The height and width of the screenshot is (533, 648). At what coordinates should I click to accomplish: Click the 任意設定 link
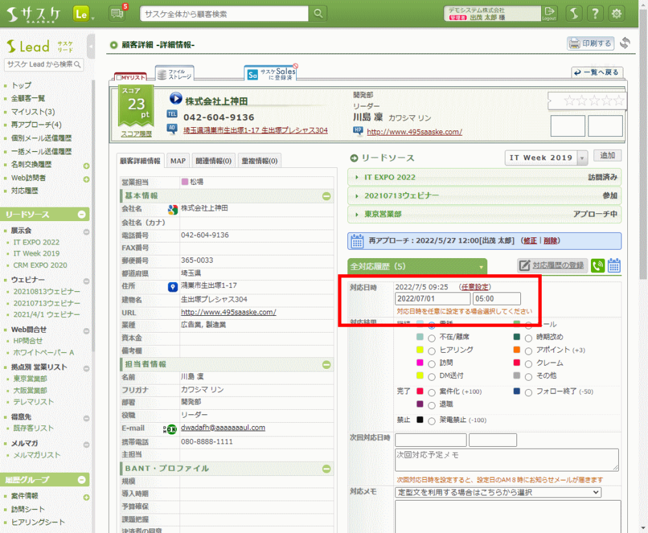tap(475, 287)
